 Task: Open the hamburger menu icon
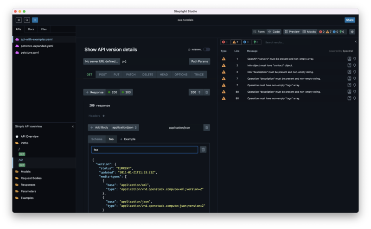[x=19, y=20]
